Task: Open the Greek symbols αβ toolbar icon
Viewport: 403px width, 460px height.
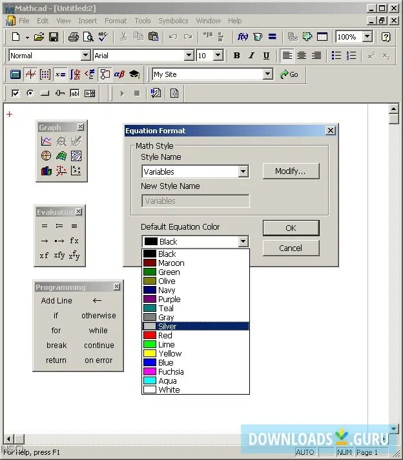Action: point(119,74)
